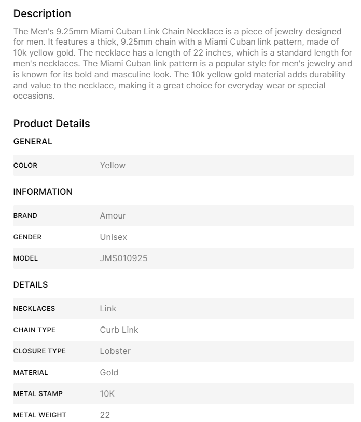Image resolution: width=361 pixels, height=422 pixels.
Task: Select the 10K metal stamp value
Action: click(x=107, y=393)
